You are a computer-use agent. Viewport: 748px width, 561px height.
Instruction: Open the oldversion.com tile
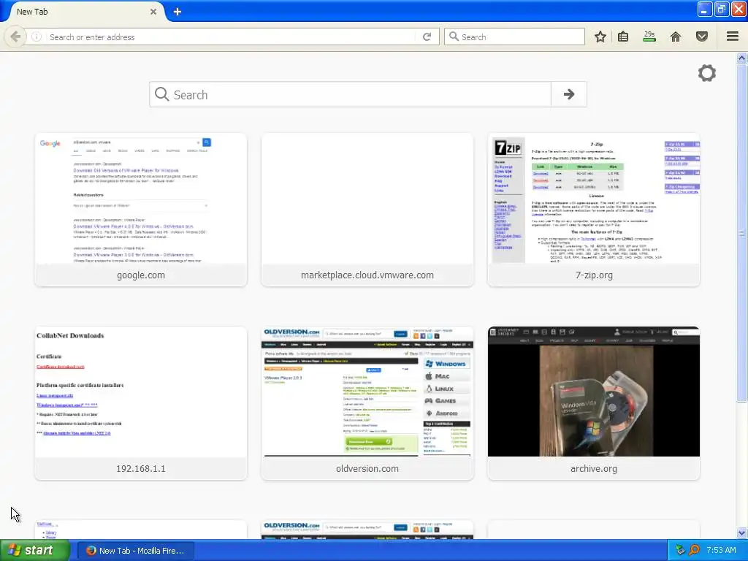[367, 403]
